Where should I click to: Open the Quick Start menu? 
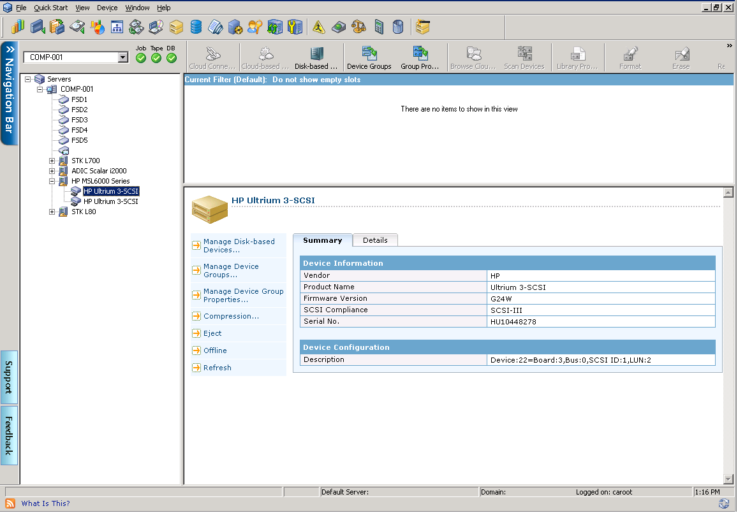coord(50,8)
